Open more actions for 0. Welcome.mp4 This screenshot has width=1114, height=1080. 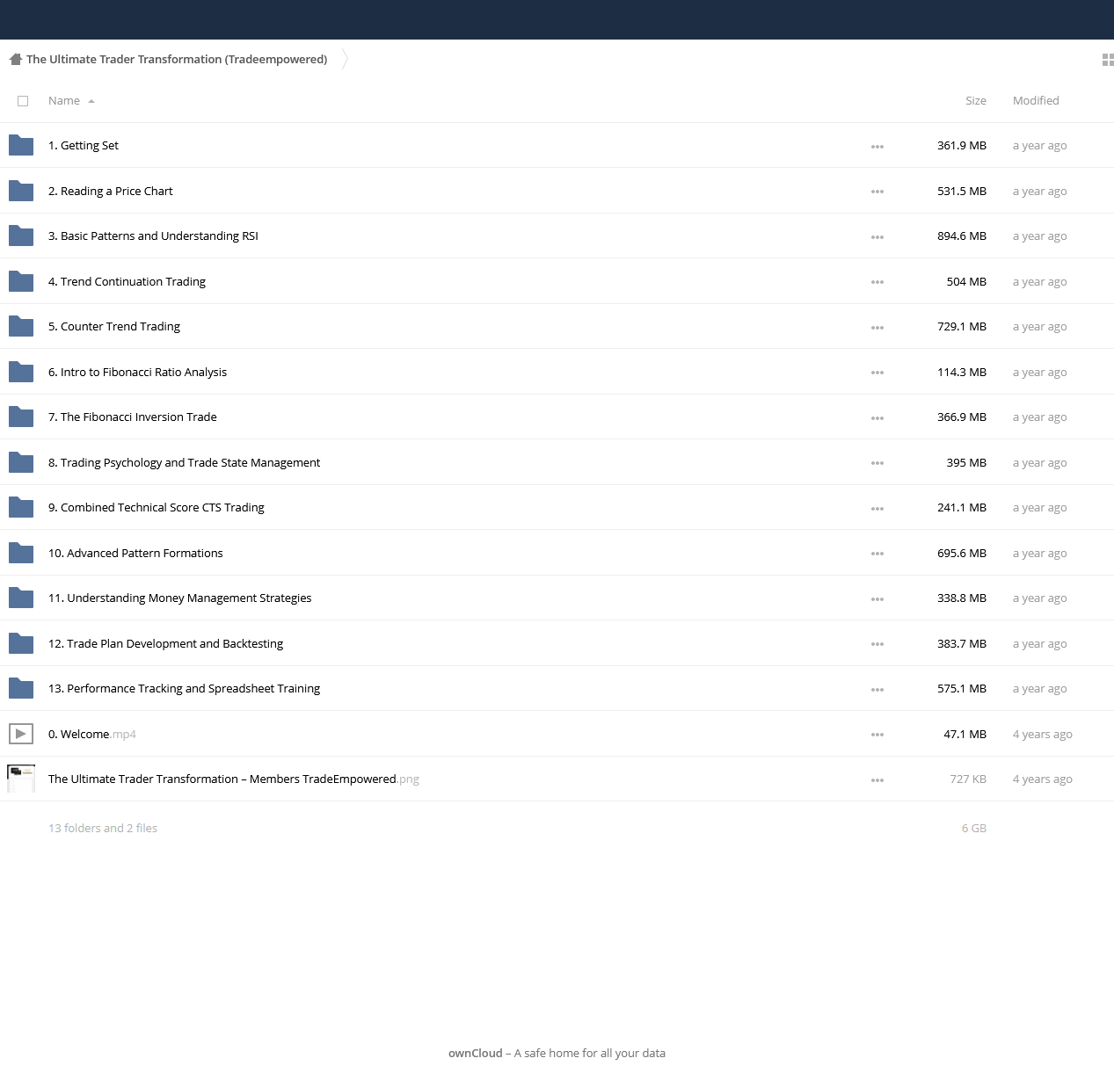point(877,735)
